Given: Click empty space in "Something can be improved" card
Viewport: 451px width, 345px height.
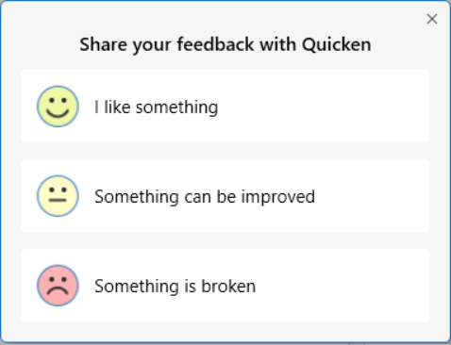Looking at the screenshot, I should pos(371,196).
